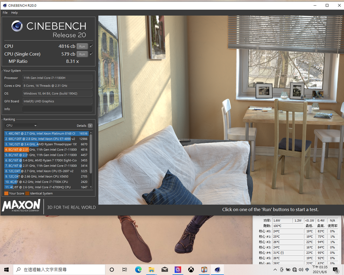Image resolution: width=344 pixels, height=275 pixels.
Task: Select the Ryzen 7 1700X ranking row
Action: (x=46, y=160)
